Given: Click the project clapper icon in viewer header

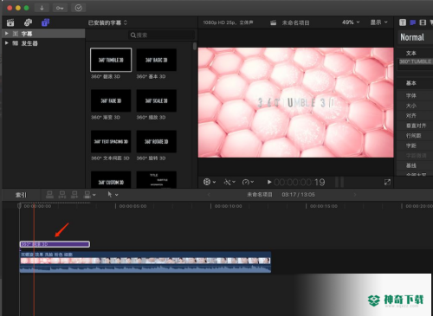Looking at the screenshot, I should tap(273, 23).
